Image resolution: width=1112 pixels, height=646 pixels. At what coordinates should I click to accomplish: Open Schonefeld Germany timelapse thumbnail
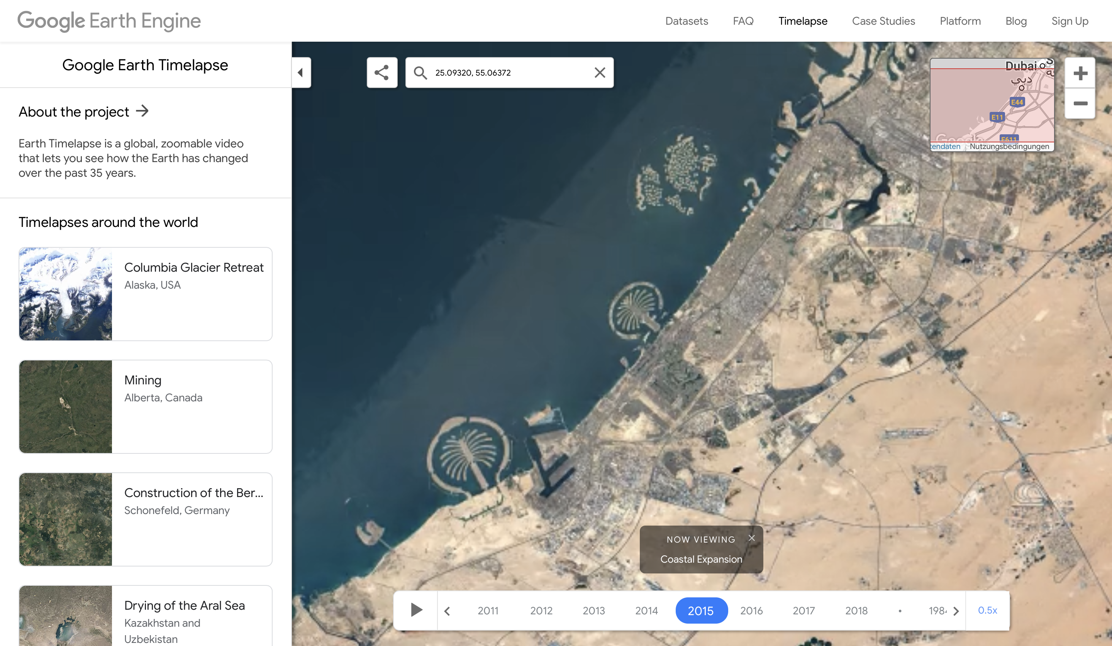66,519
